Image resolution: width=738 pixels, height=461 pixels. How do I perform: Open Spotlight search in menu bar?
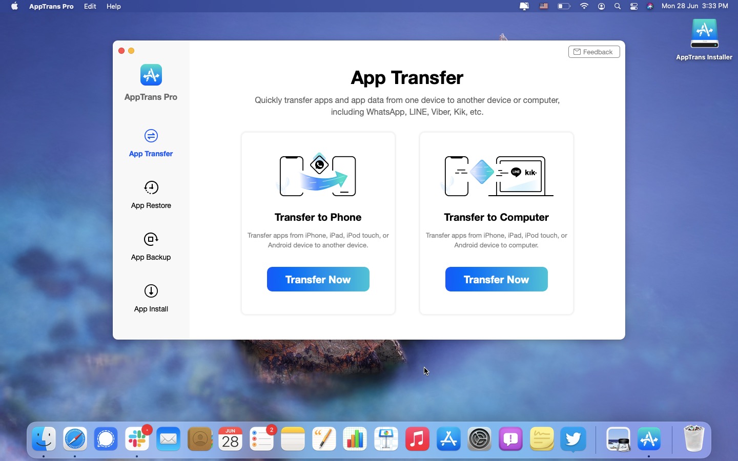tap(618, 6)
